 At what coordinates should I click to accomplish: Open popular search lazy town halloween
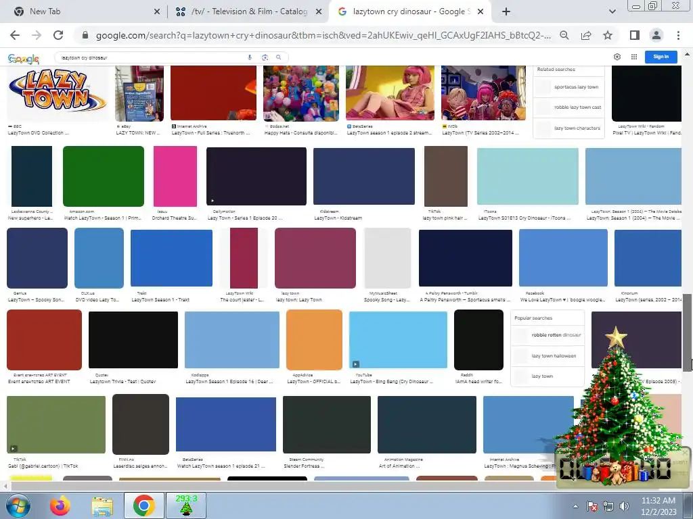[x=547, y=355]
